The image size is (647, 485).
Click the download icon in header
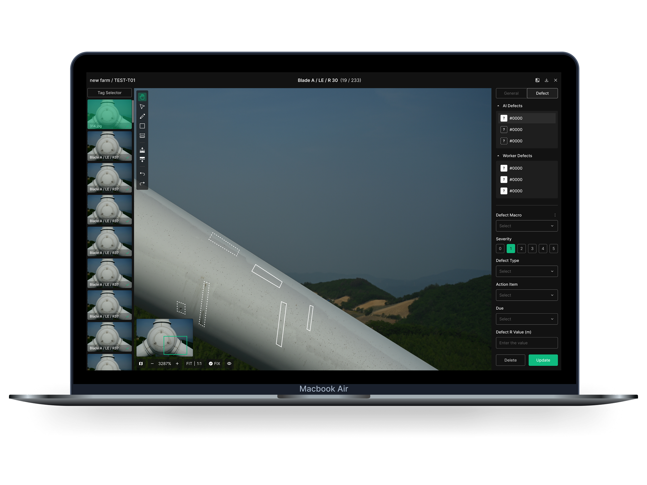pos(546,80)
